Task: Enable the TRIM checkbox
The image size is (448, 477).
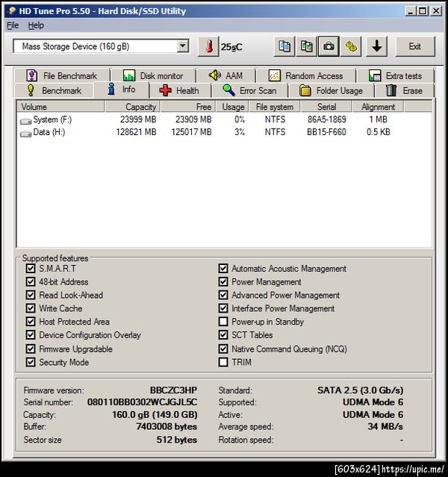Action: pyautogui.click(x=223, y=362)
